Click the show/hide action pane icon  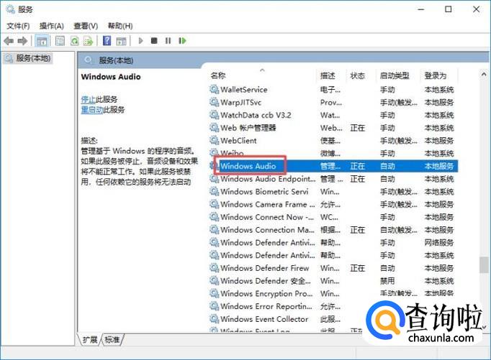121,41
